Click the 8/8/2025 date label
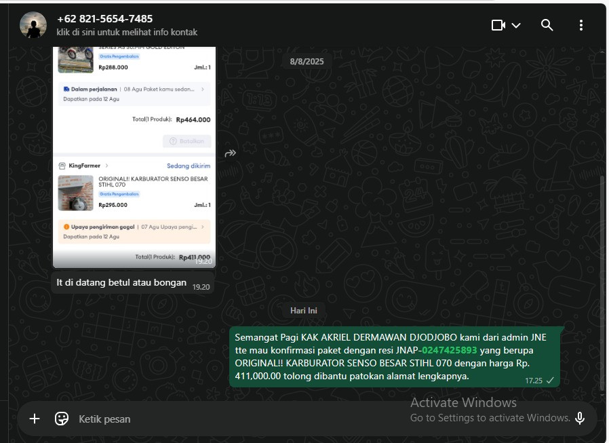The height and width of the screenshot is (443, 609). coord(307,62)
